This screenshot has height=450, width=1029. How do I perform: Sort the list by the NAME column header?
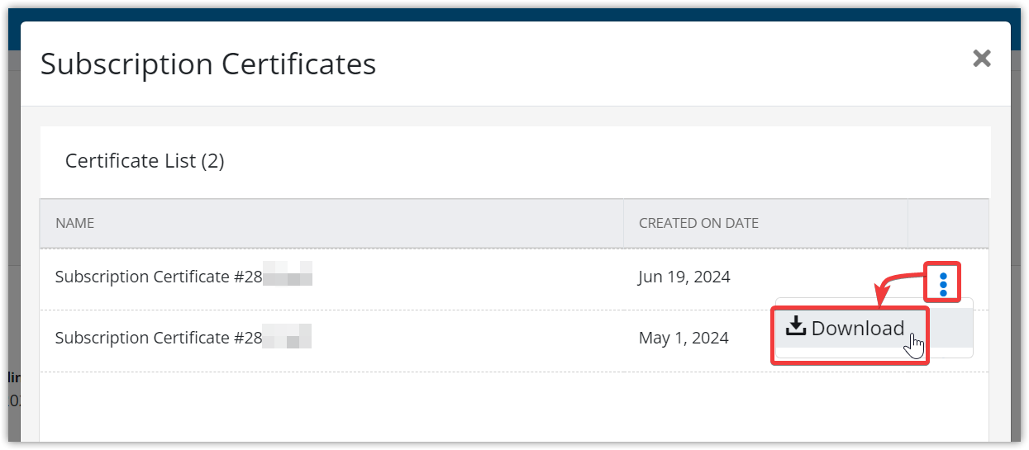(x=74, y=223)
